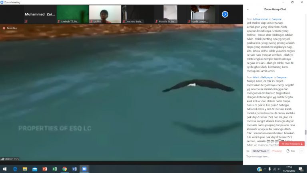The image size is (307, 173).
Task: Open Word from the taskbar
Action: pos(74,169)
